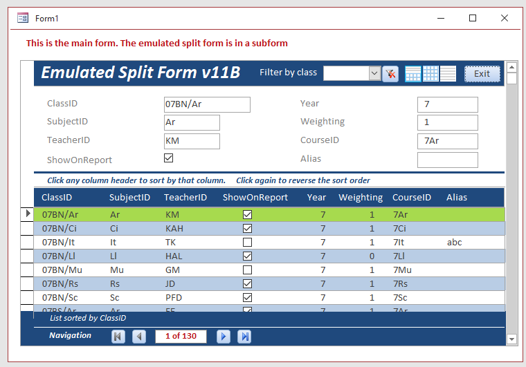This screenshot has height=367, width=526.
Task: Click the record number box
Action: (x=181, y=337)
